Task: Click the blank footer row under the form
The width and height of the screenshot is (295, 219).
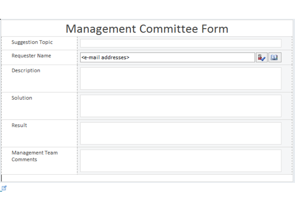Action: (147, 178)
